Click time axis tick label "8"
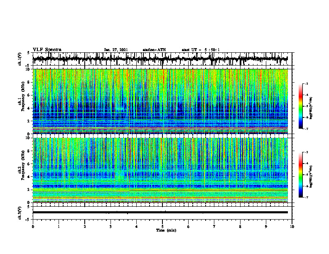This screenshot has height=254, width=329. click(x=240, y=227)
